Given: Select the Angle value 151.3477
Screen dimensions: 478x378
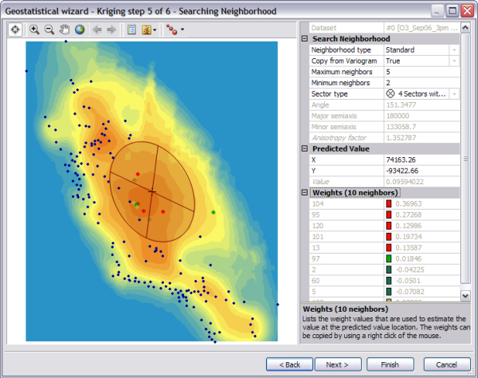Looking at the screenshot, I should point(401,105).
